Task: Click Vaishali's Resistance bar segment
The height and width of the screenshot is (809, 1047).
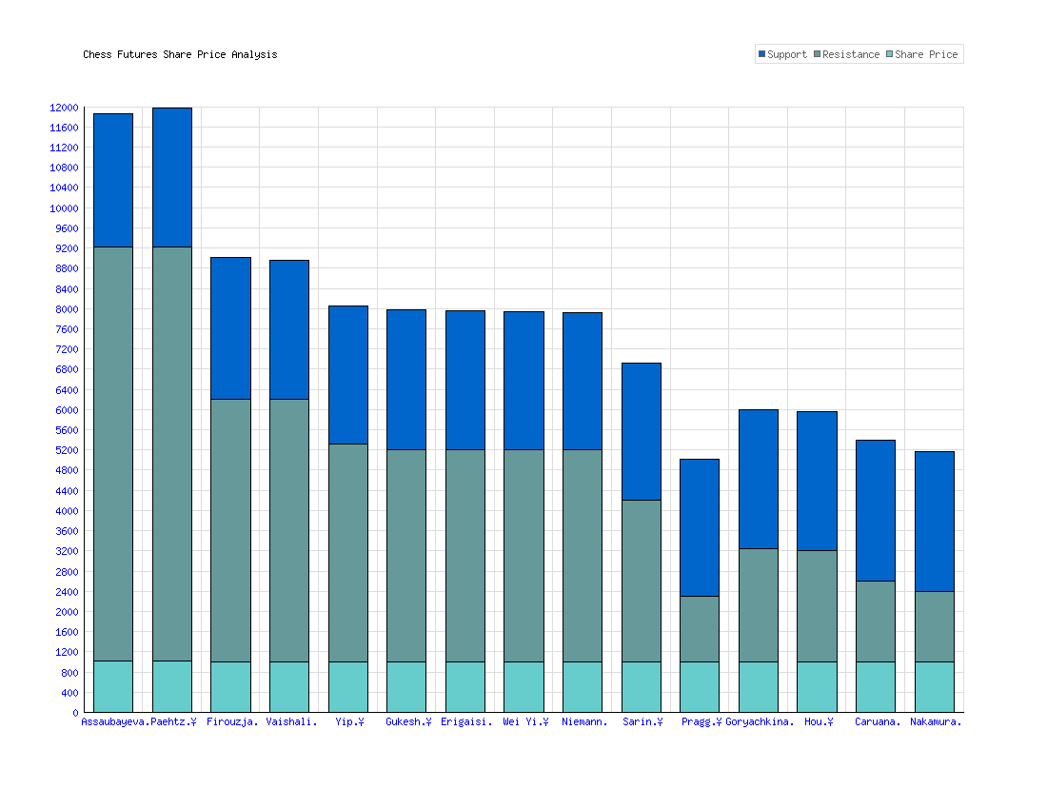Action: coord(289,531)
